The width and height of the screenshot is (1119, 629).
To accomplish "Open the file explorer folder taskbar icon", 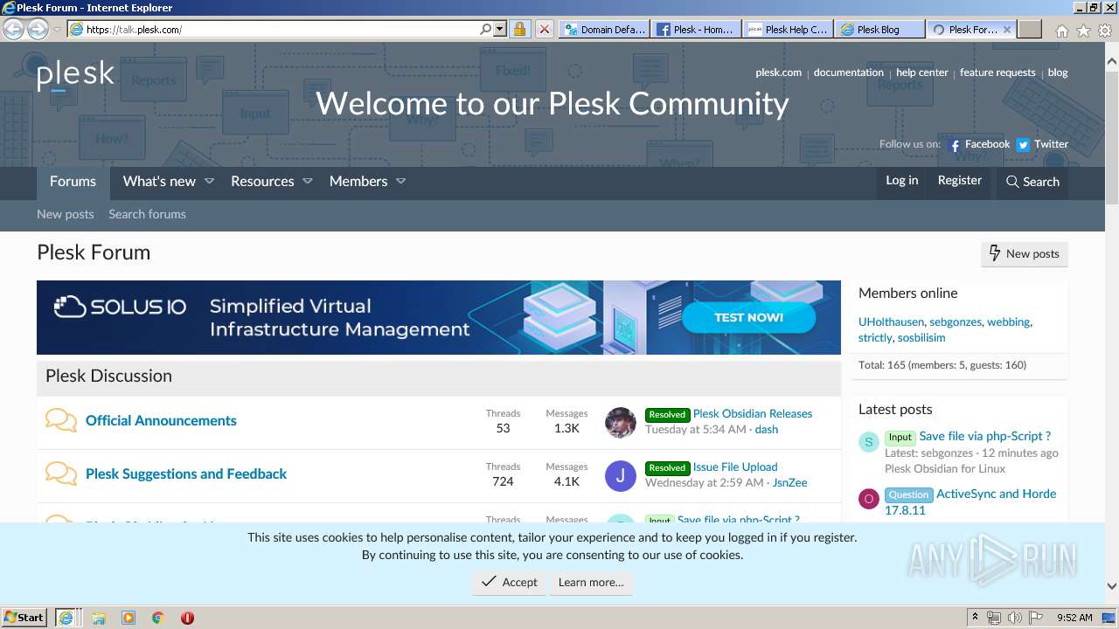I will (x=99, y=618).
